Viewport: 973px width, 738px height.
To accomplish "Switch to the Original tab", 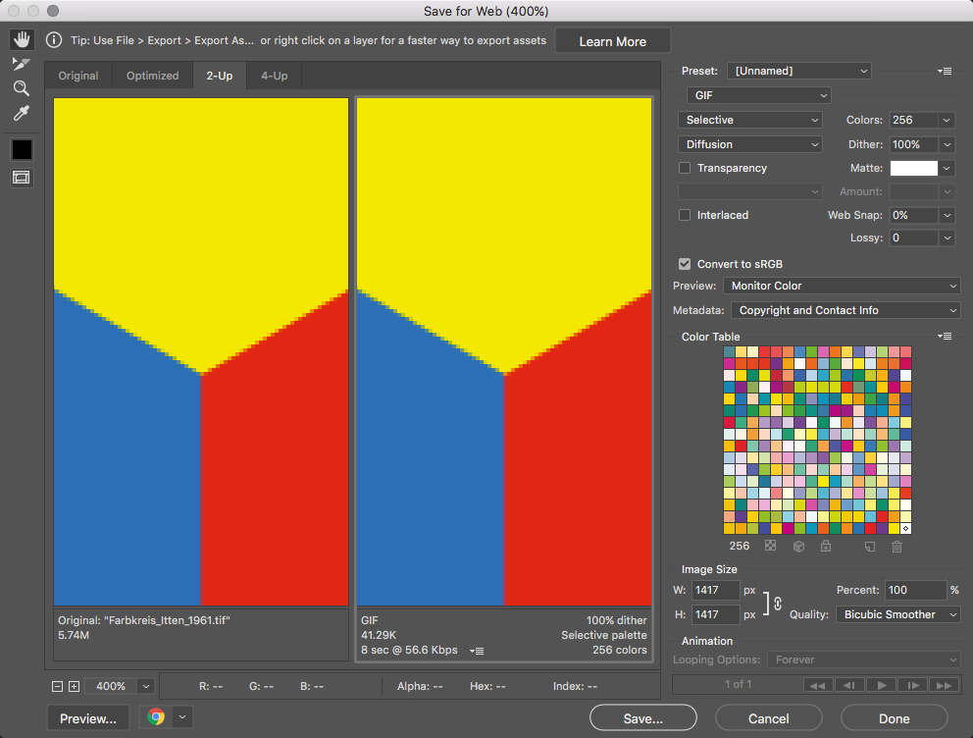I will point(78,76).
